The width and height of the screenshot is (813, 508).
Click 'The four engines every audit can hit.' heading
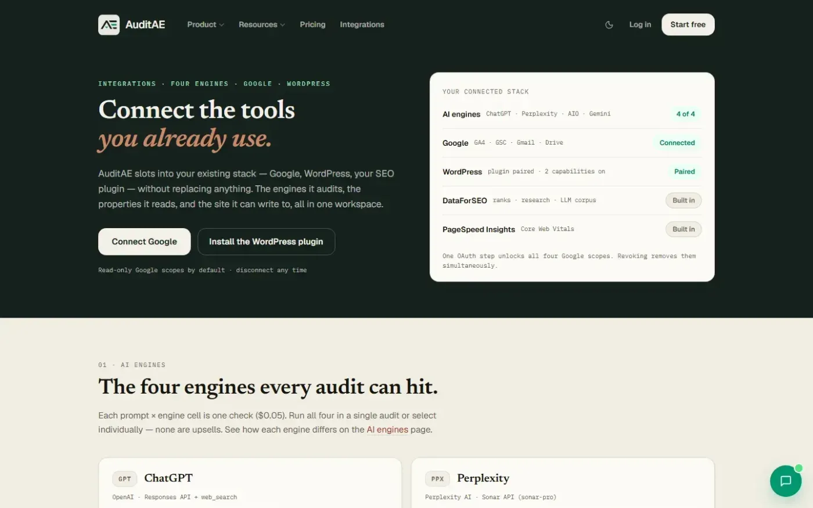[268, 387]
